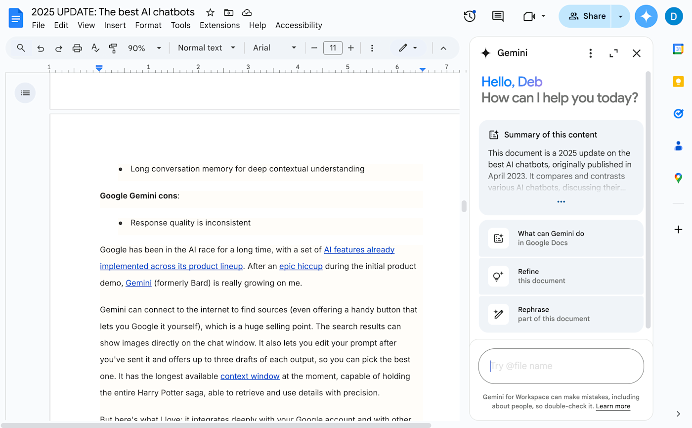The image size is (692, 428).
Task: Start a video call with the camera icon
Action: tap(529, 16)
